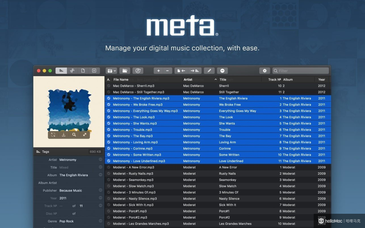The height and width of the screenshot is (228, 365).
Task: Click the tags to file name icon
Action: click(195, 71)
